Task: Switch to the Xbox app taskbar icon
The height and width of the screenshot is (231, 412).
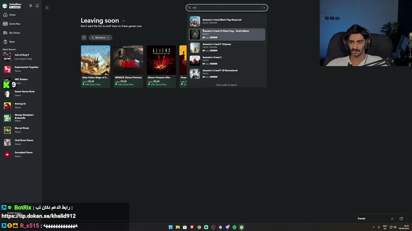Action: click(x=241, y=227)
